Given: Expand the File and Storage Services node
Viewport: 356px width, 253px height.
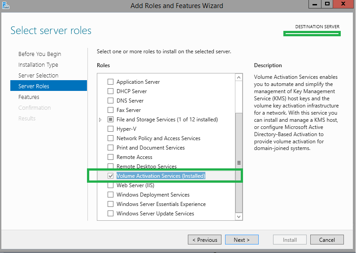Looking at the screenshot, I should [x=100, y=120].
